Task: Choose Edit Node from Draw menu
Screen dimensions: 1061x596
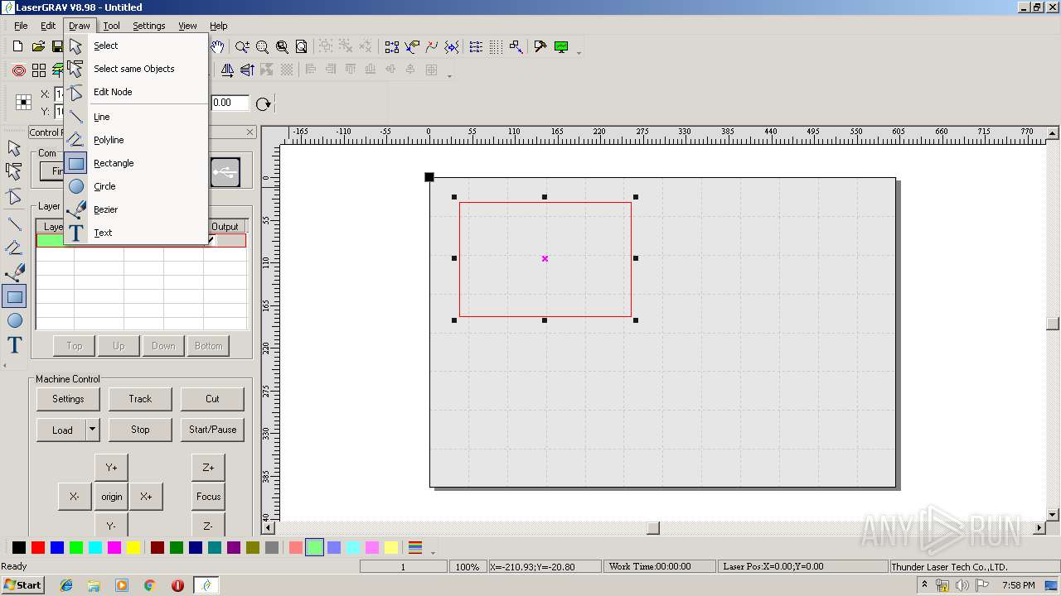Action: pyautogui.click(x=136, y=92)
